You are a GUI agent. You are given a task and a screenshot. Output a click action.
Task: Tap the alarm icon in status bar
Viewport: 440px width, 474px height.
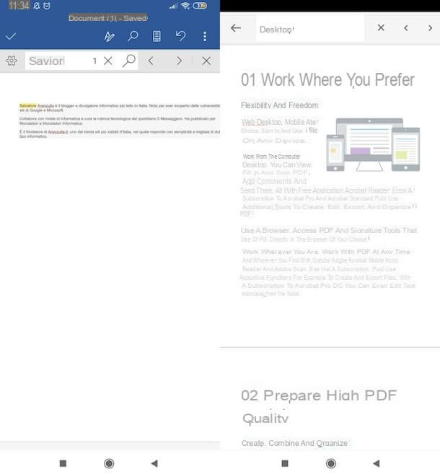click(x=47, y=6)
